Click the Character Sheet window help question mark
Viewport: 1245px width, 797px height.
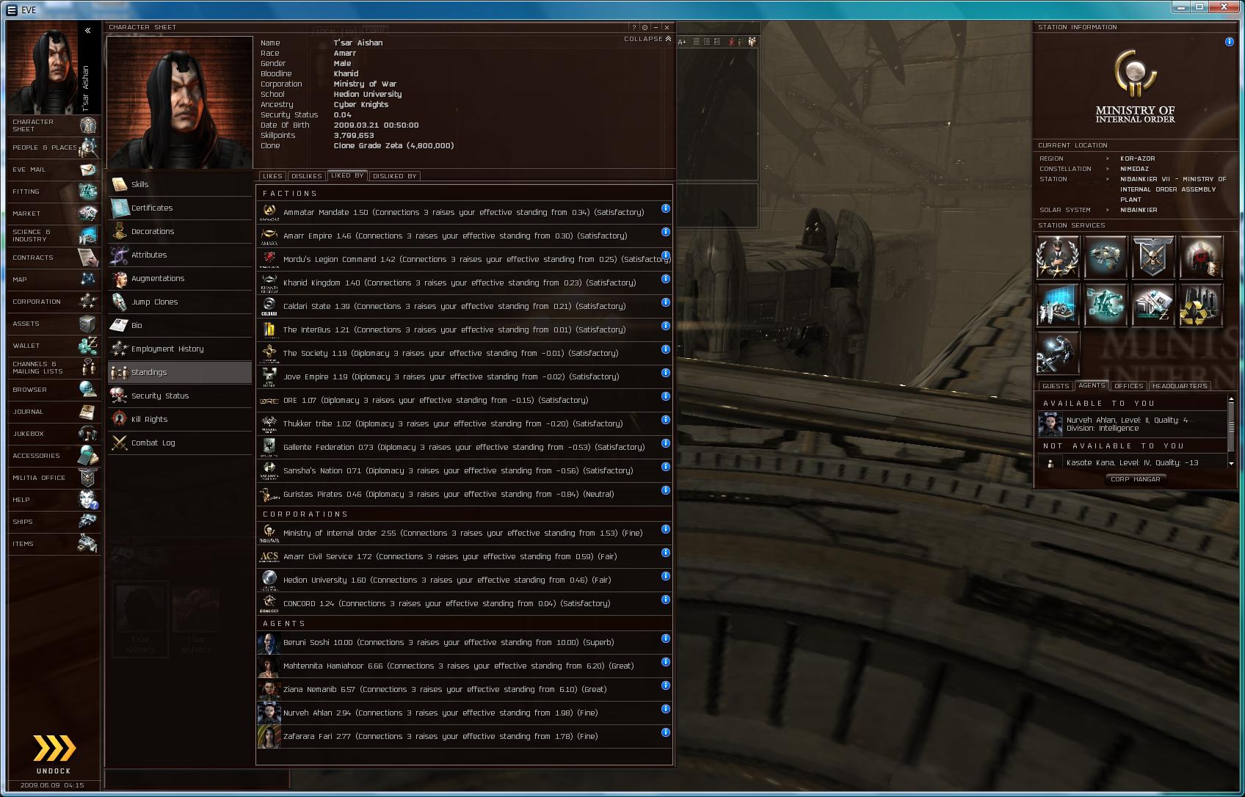pos(634,27)
